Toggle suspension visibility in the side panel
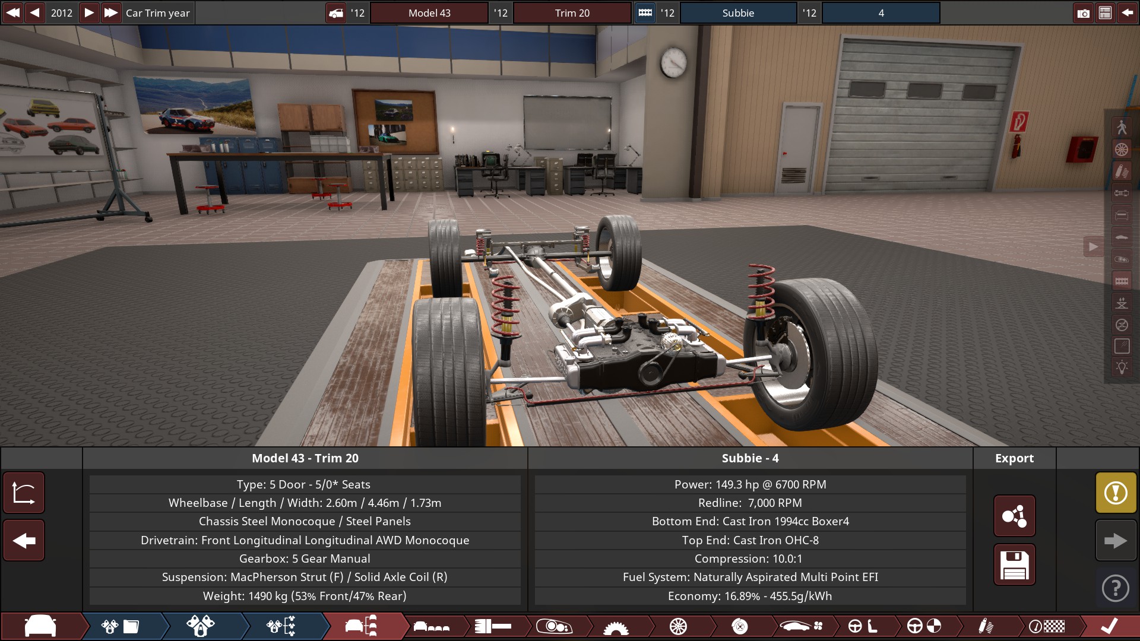 pyautogui.click(x=1122, y=172)
